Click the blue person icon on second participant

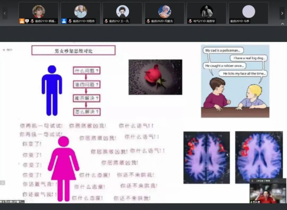coord(64,21)
